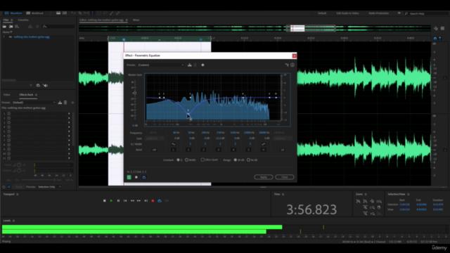Open channel map editor icon in EQ dialog
Screen dimensions: 450x253
pyautogui.click(x=286, y=65)
